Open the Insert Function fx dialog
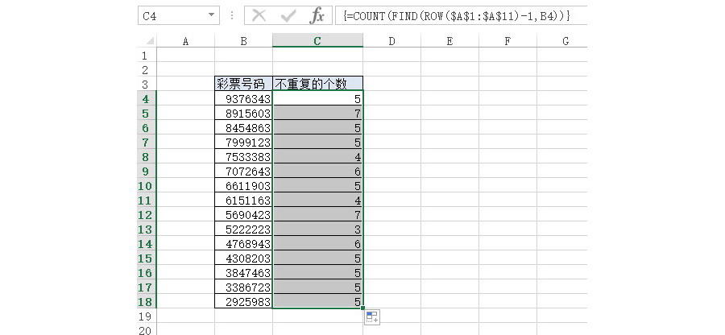This screenshot has width=725, height=335. tap(317, 16)
